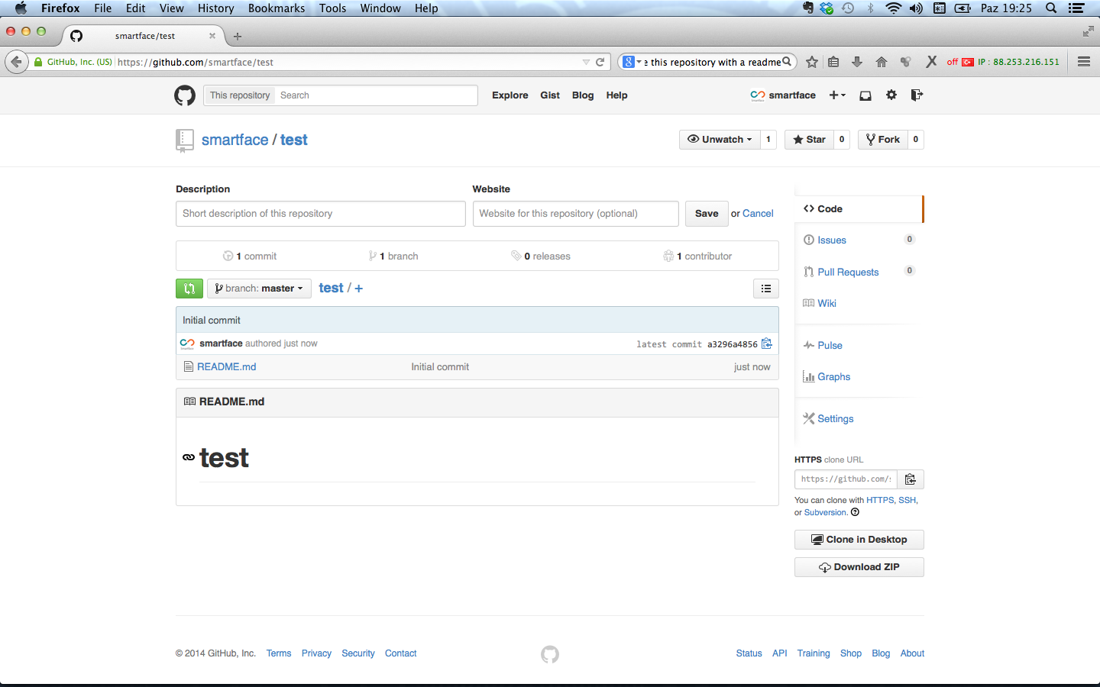Go to the Firefox home icon

point(882,62)
